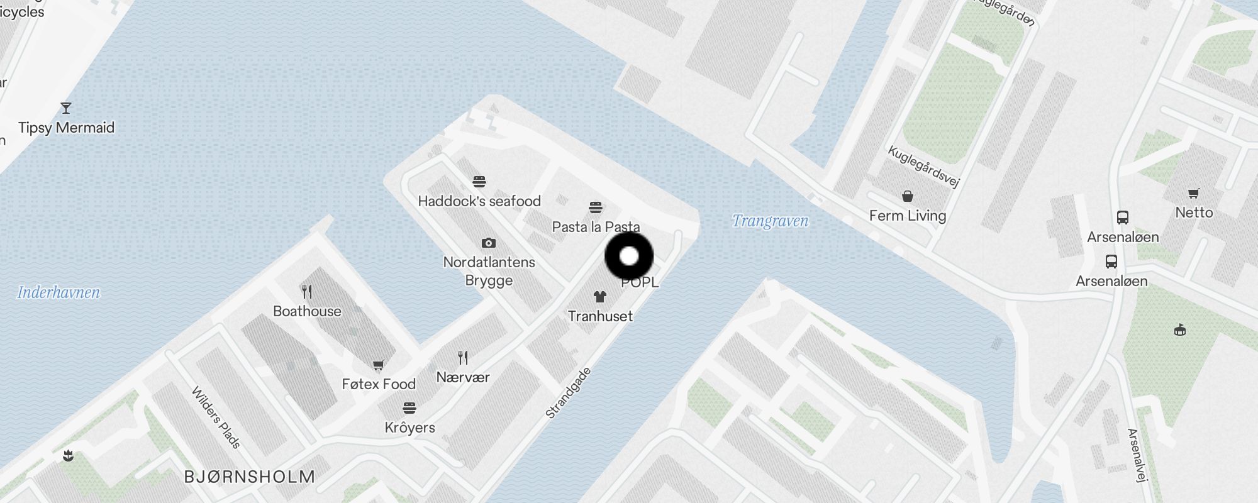Click the black circular location marker
The height and width of the screenshot is (503, 1258).
[x=629, y=256]
